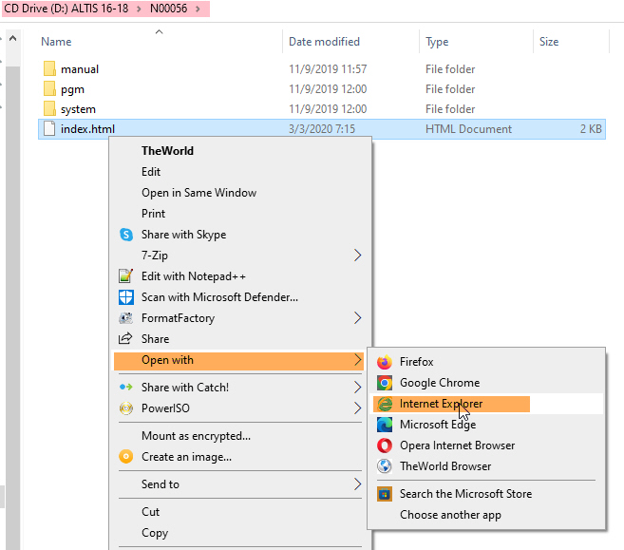Viewport: 624px width, 550px height.
Task: Click the Skype icon in context menu
Action: [125, 235]
